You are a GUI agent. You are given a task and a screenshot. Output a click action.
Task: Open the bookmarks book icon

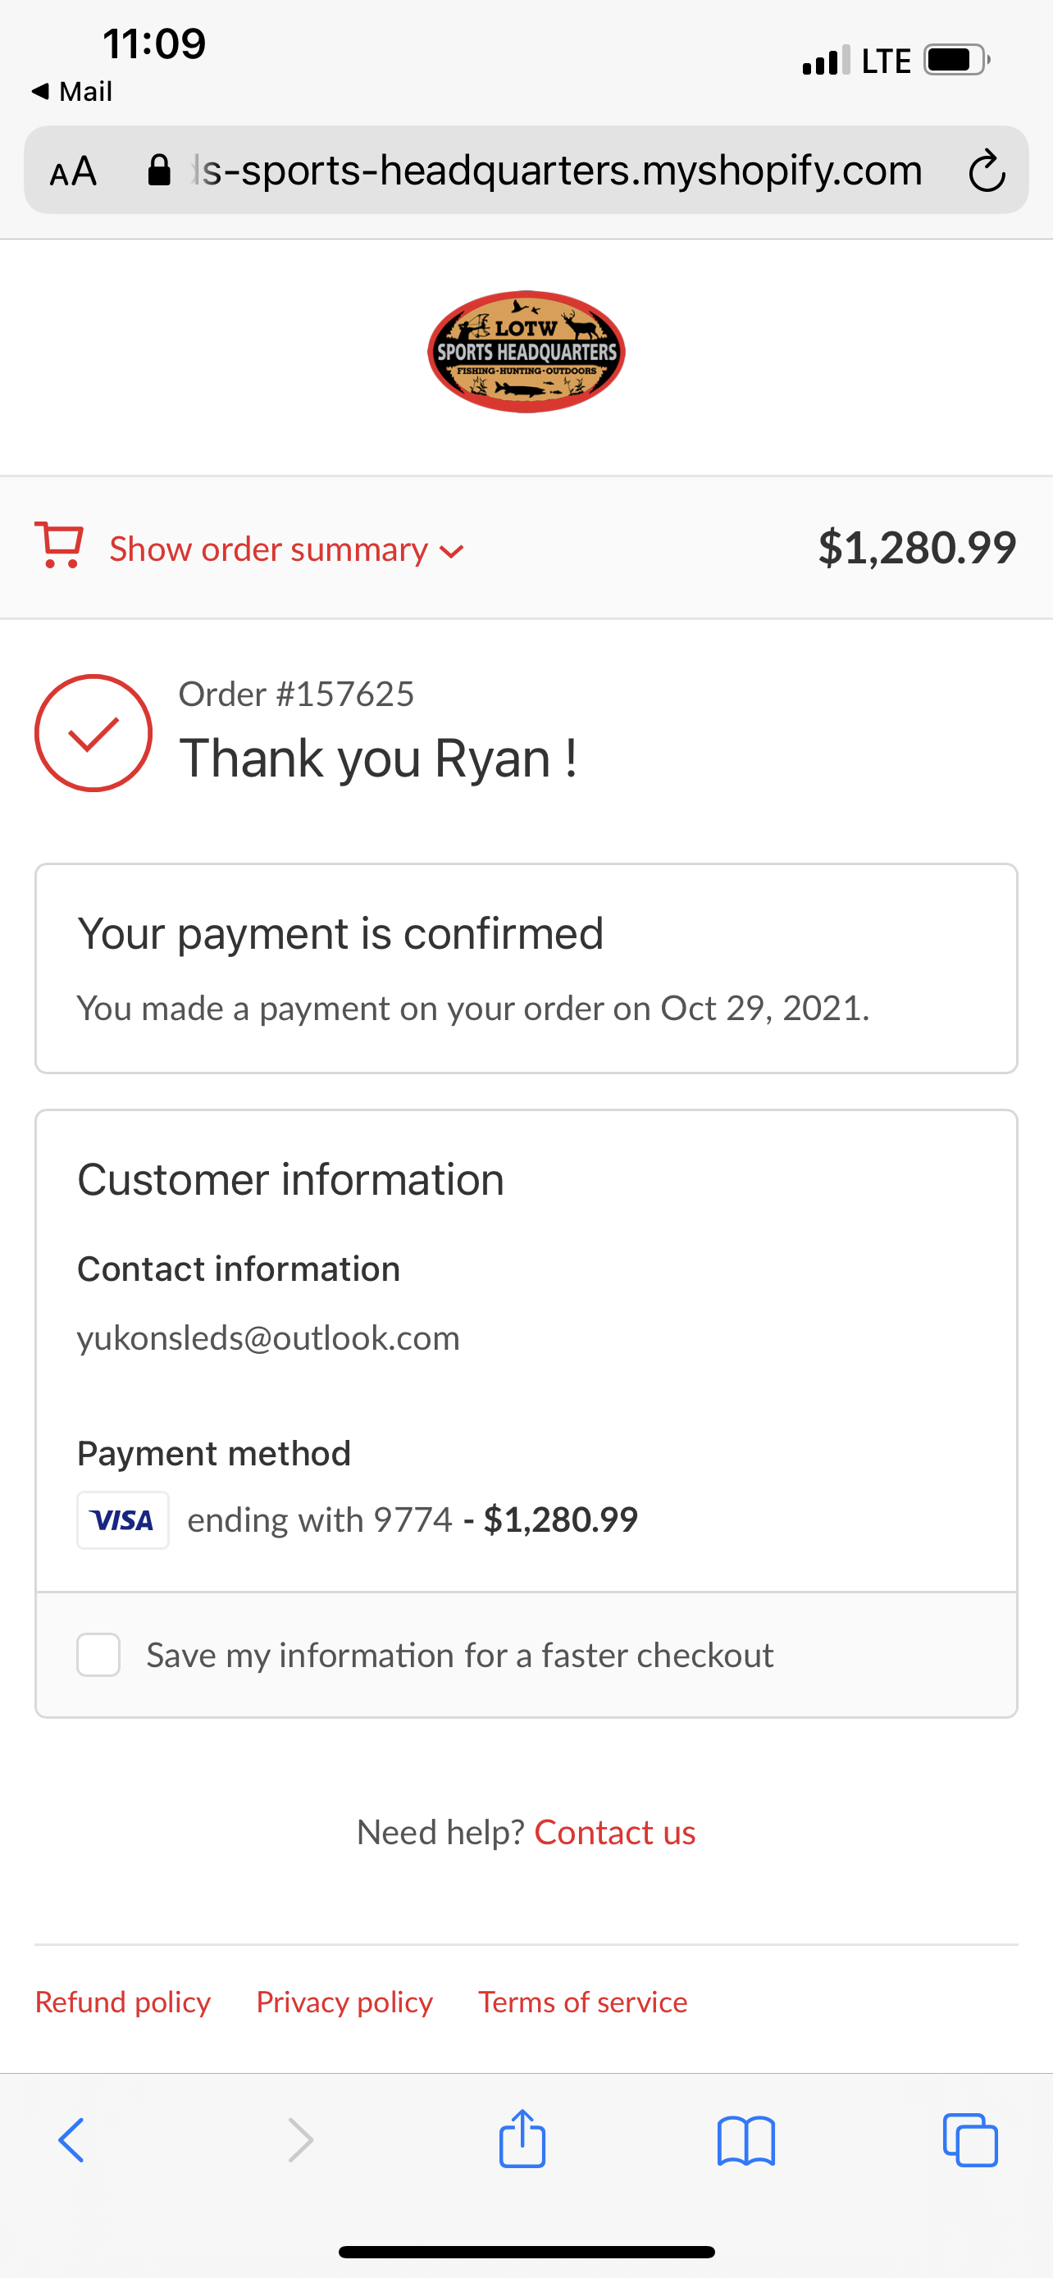pos(746,2140)
